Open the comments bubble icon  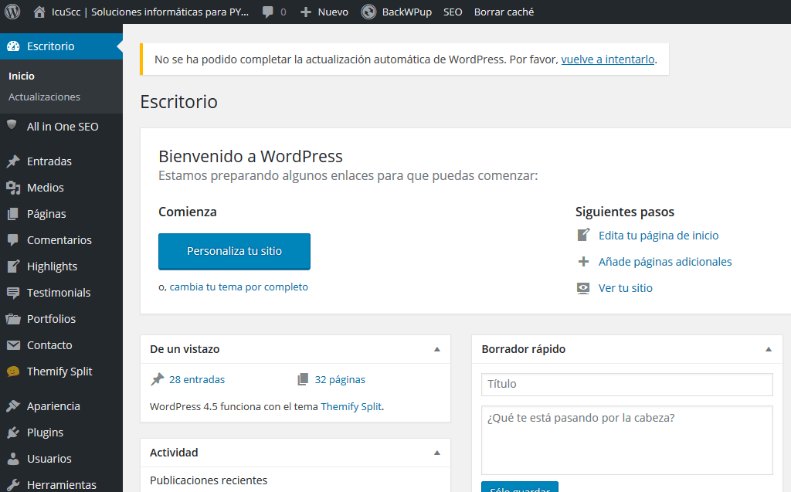point(268,12)
